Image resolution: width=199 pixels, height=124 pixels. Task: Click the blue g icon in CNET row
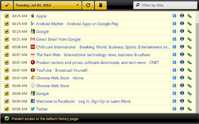pos(174,62)
